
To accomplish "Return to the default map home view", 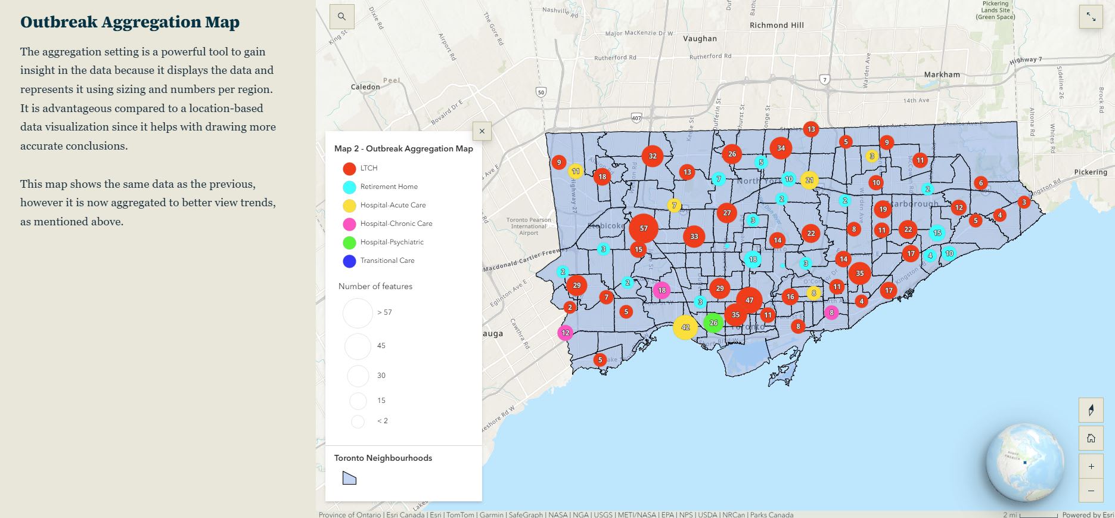I will tap(1091, 438).
